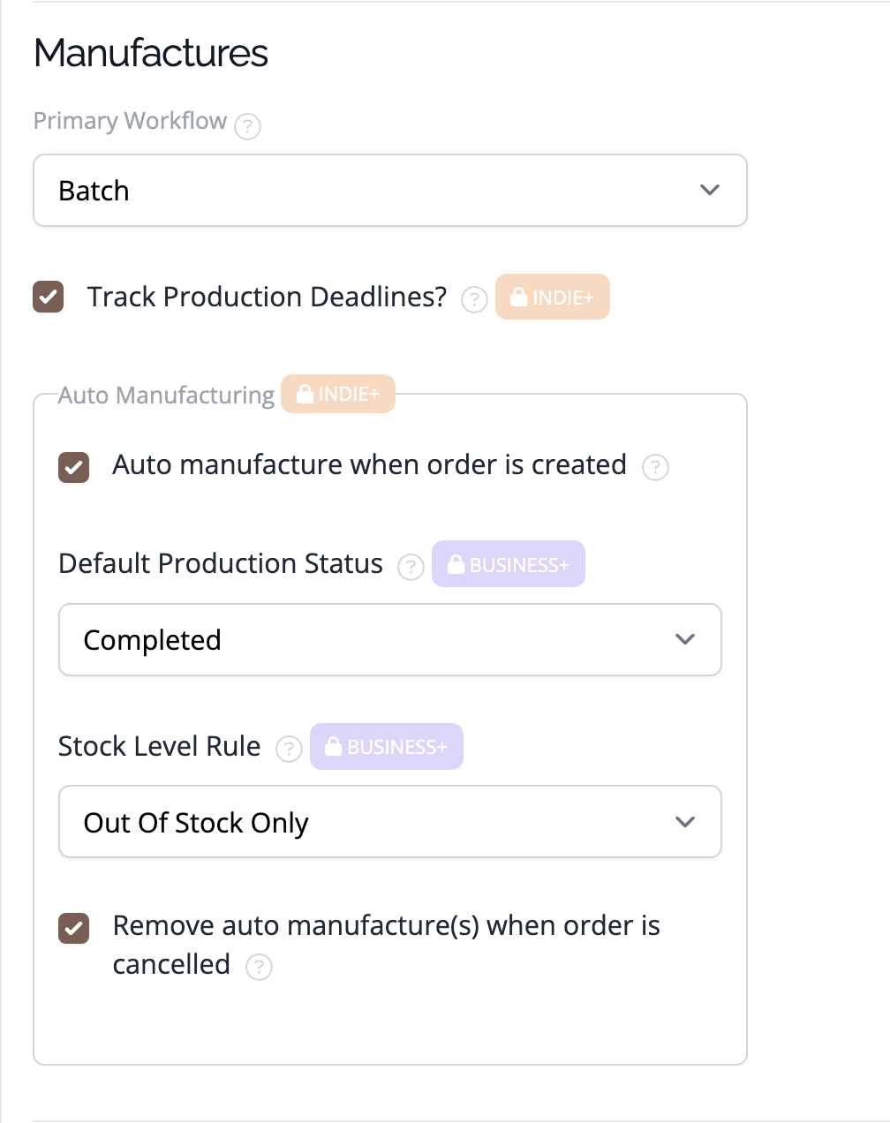The height and width of the screenshot is (1123, 890).
Task: Uncheck Track Production Deadlines checkbox
Action: tap(49, 297)
